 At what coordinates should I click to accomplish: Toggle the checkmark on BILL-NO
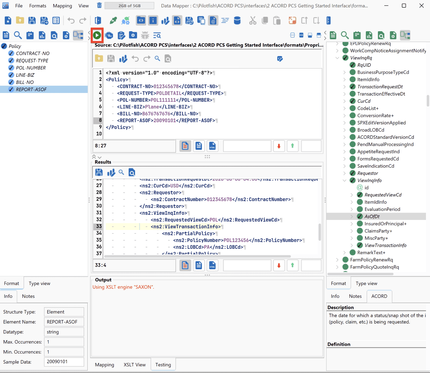[x=11, y=82]
